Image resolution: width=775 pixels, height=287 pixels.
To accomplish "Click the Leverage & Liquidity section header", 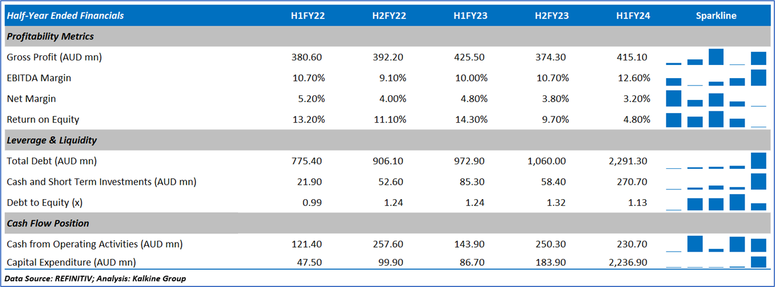I will coord(52,140).
